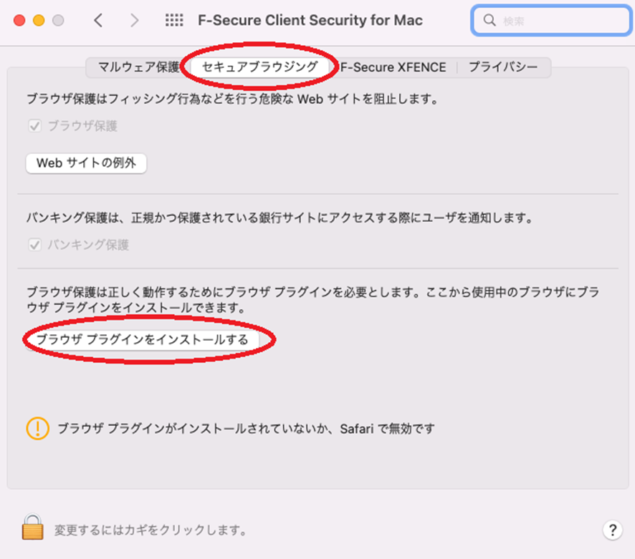Viewport: 635px width, 559px height.
Task: Click ブラウザ プラグインをインストールする button
Action: point(143,339)
